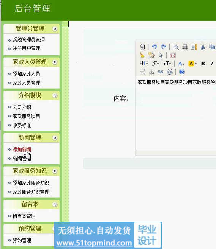Open the H1 heading dropdown

click(x=143, y=64)
